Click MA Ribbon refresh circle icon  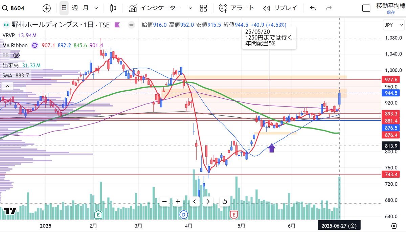click(35, 45)
